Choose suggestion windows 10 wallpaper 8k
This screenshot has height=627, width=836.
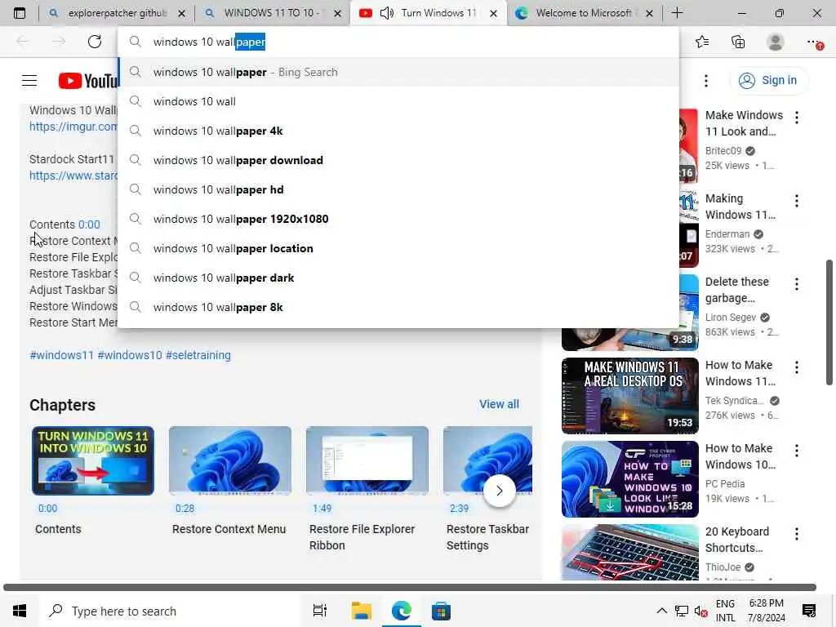click(398, 307)
